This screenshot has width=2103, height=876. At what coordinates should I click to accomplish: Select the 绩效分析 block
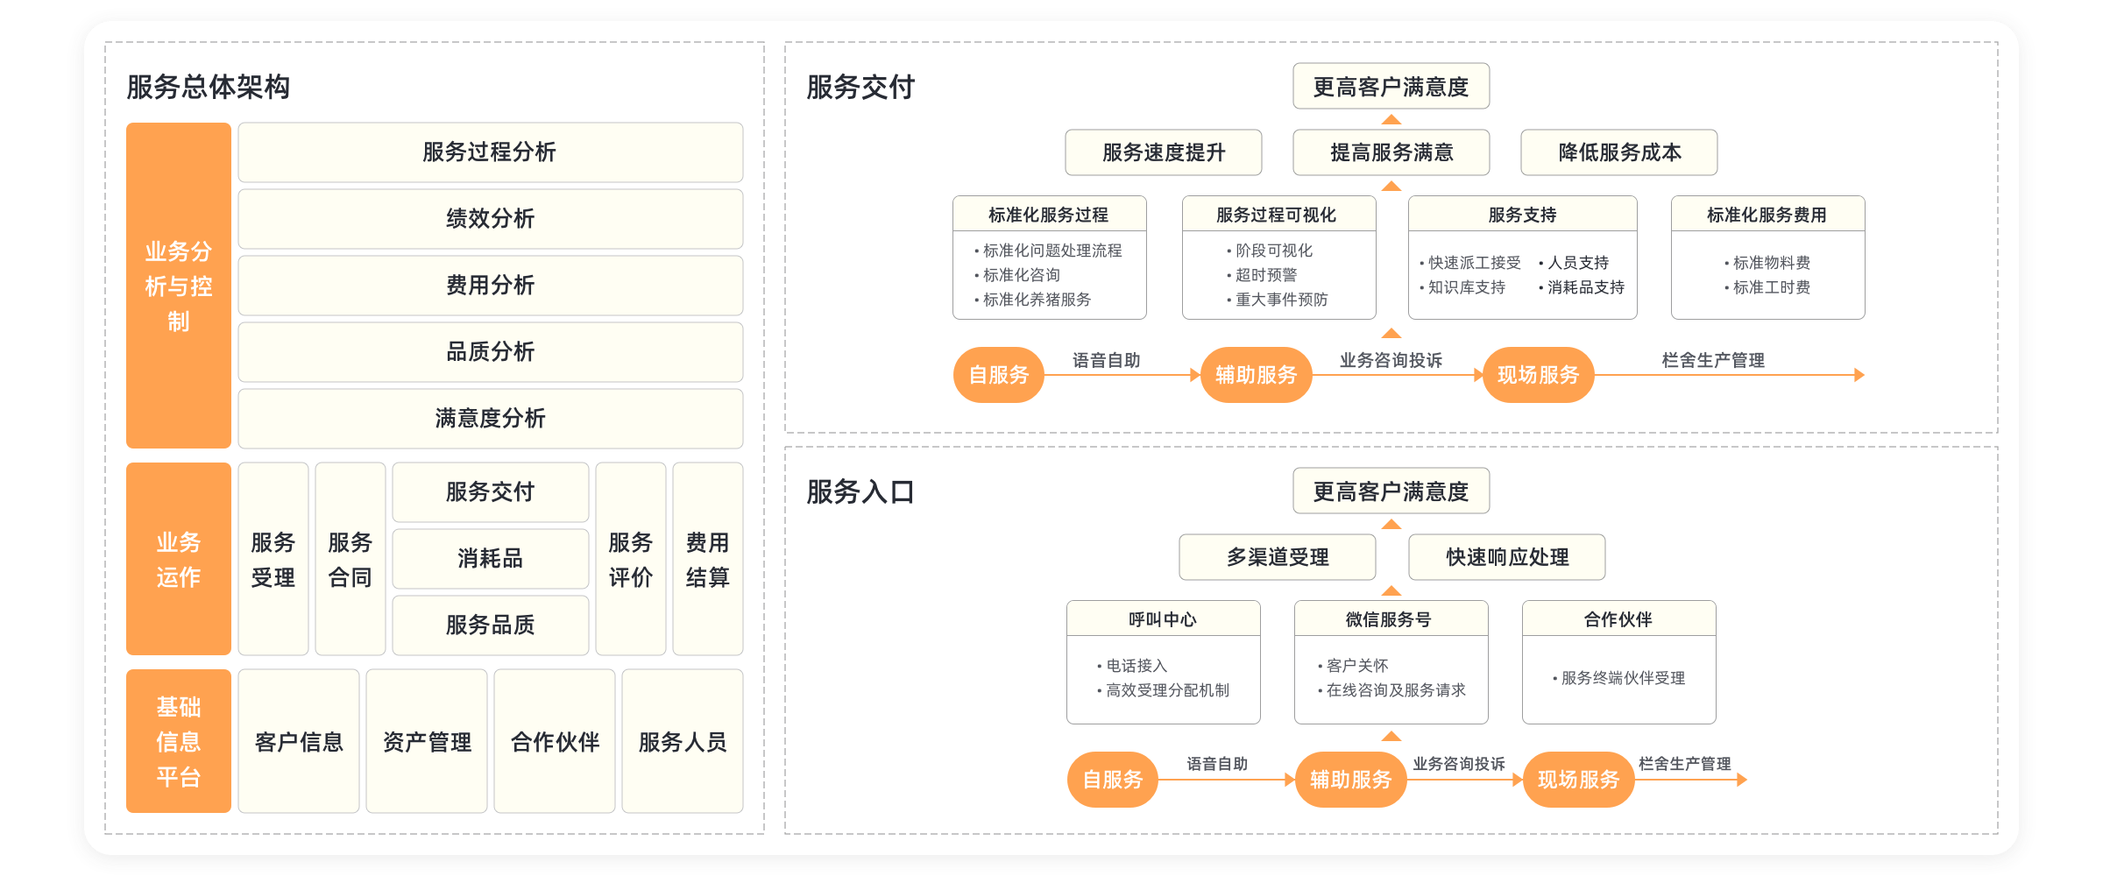click(x=490, y=219)
